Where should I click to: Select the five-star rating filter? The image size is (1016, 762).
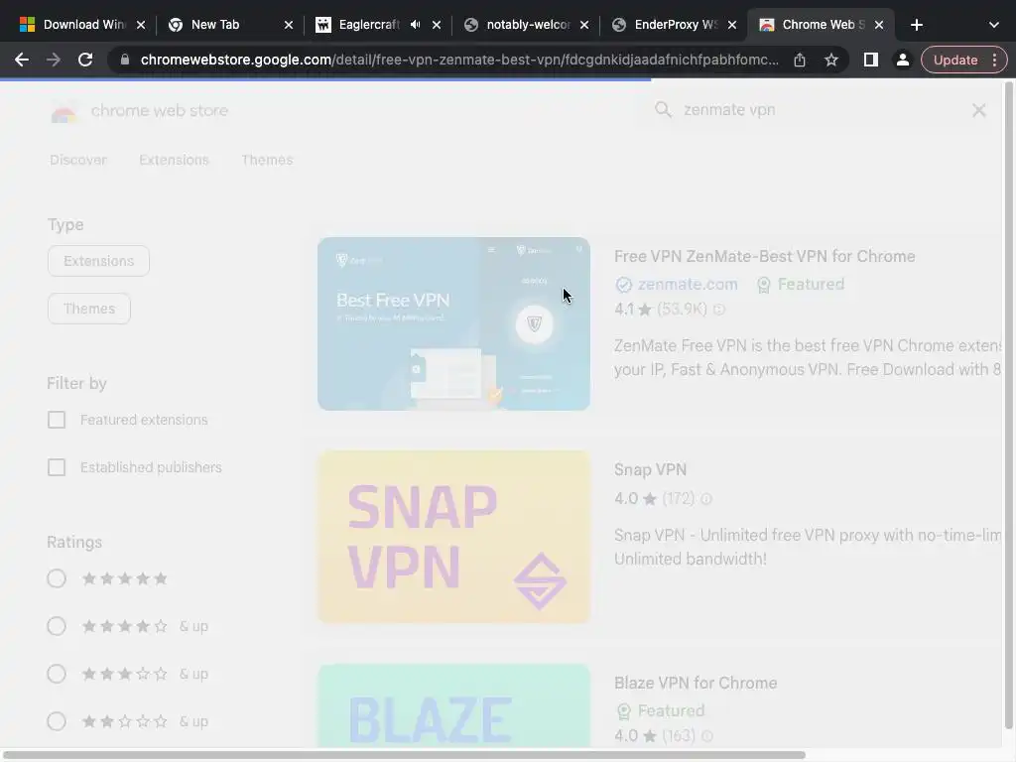pos(57,578)
